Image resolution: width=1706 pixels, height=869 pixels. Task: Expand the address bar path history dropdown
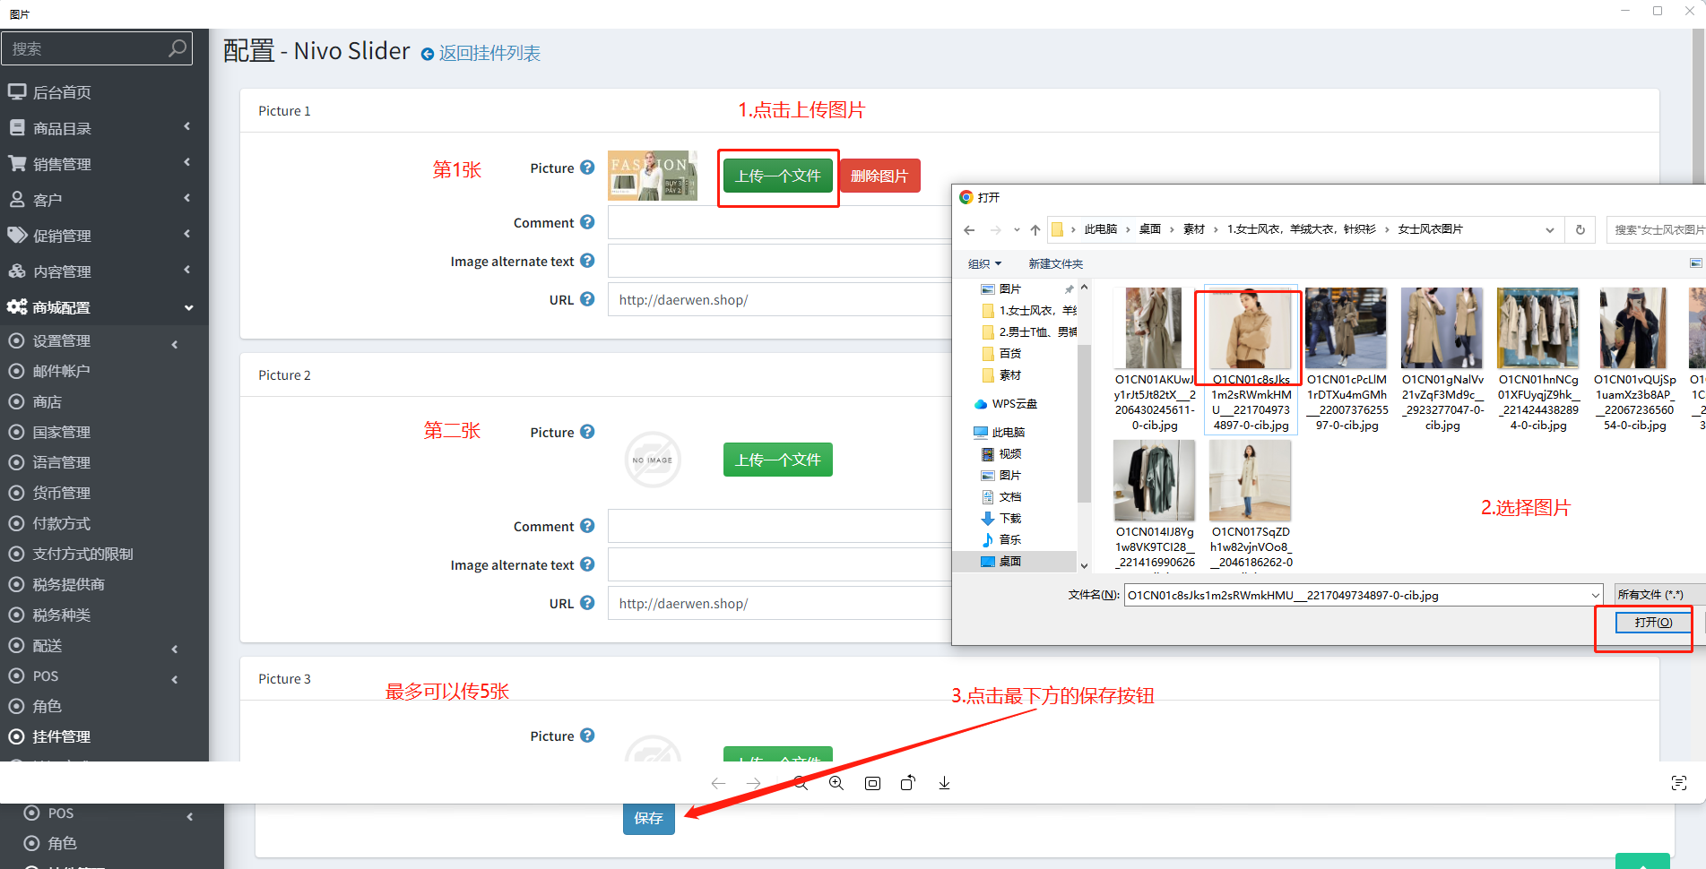point(1549,230)
